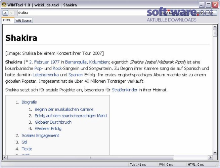Open the Pop genre link

[38, 68]
